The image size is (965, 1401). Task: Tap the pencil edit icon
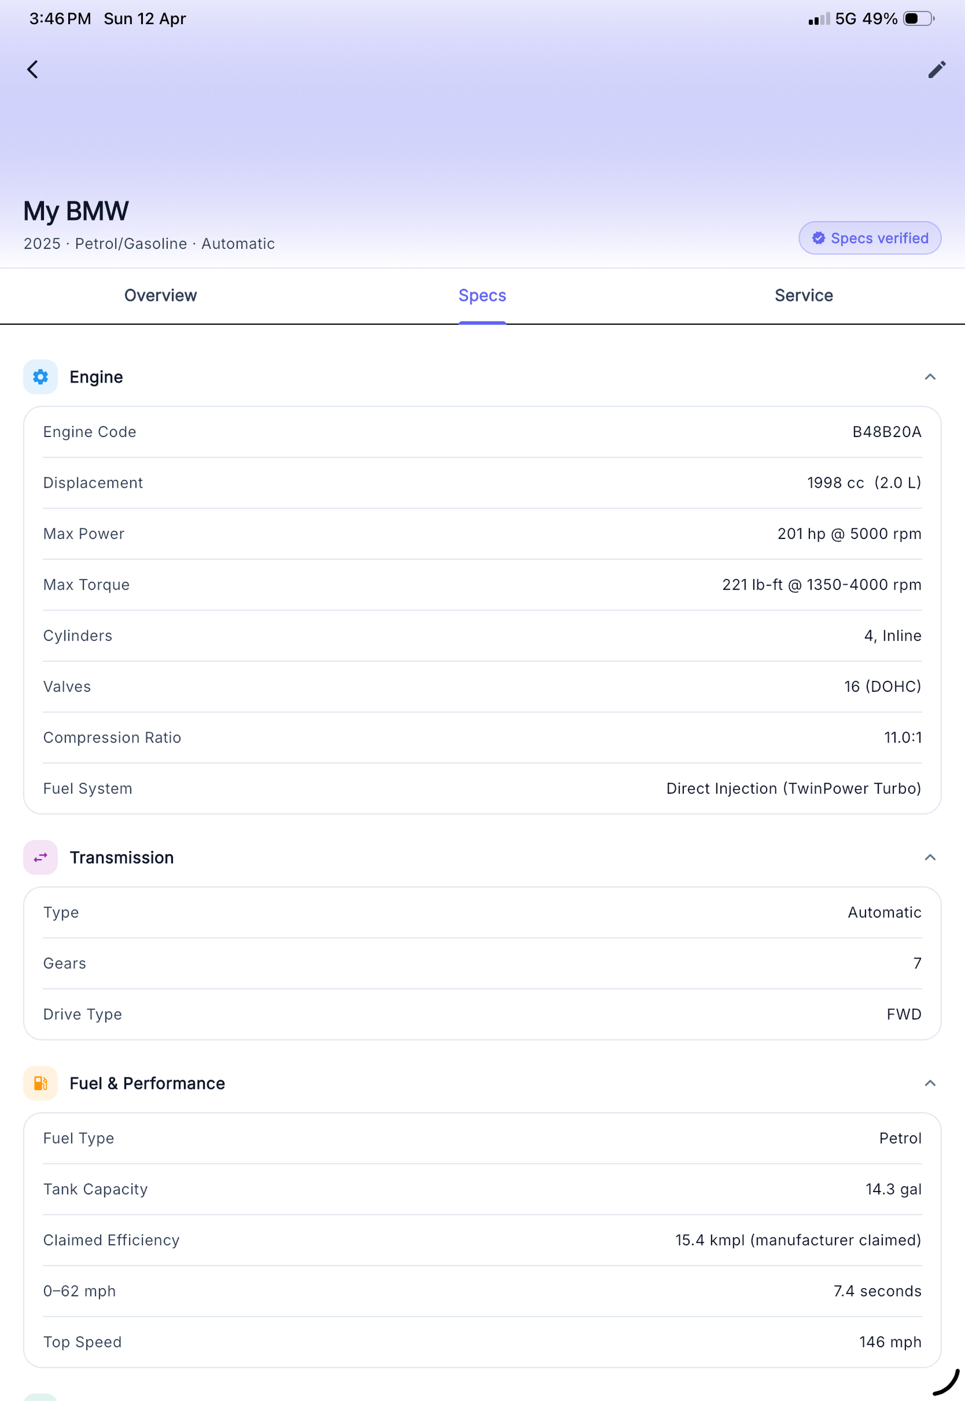tap(937, 69)
